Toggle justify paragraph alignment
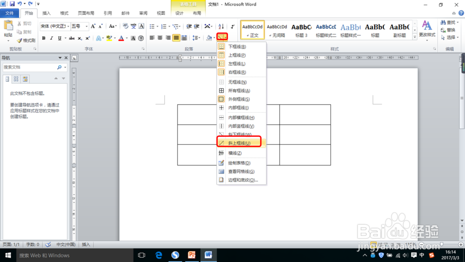The height and width of the screenshot is (262, 465). [x=176, y=38]
